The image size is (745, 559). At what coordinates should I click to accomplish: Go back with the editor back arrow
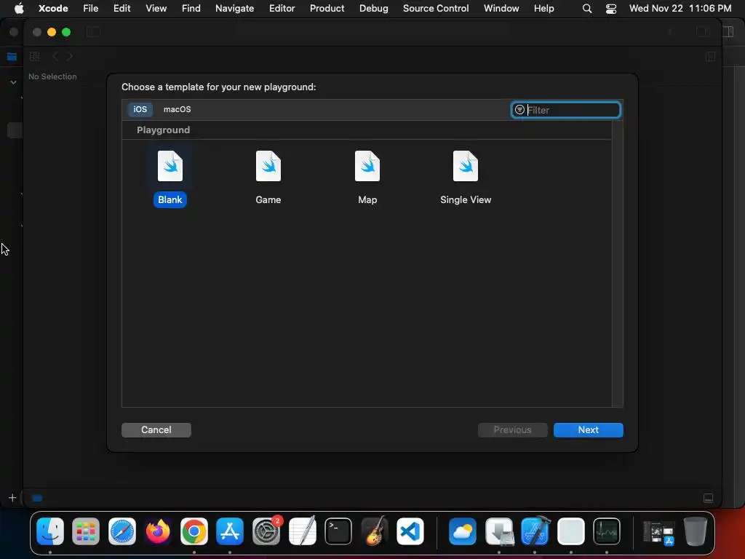click(x=55, y=56)
